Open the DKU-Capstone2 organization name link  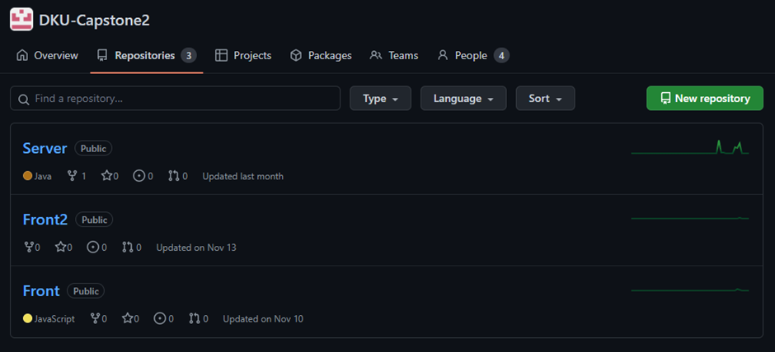(95, 21)
